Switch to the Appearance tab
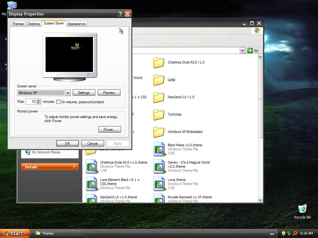This screenshot has width=318, height=238. pos(76,24)
